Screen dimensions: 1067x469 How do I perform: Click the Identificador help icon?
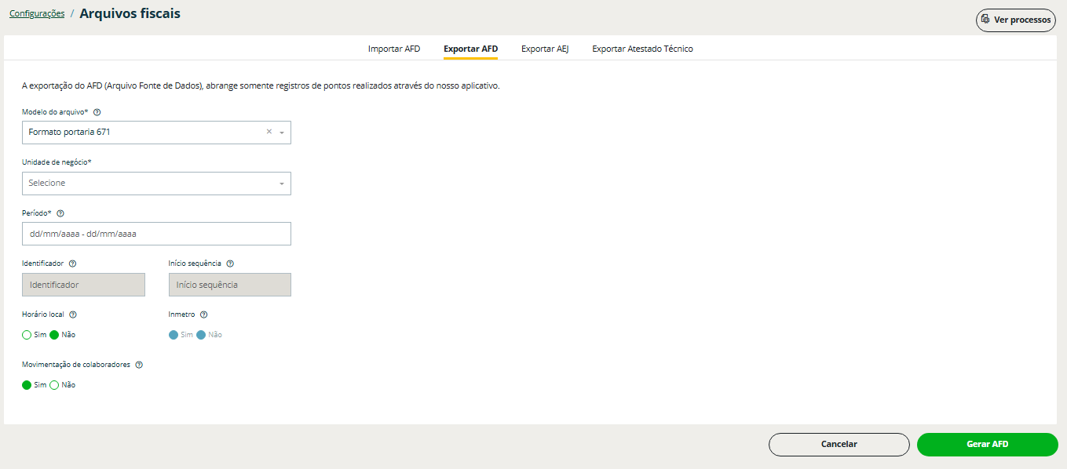72,264
